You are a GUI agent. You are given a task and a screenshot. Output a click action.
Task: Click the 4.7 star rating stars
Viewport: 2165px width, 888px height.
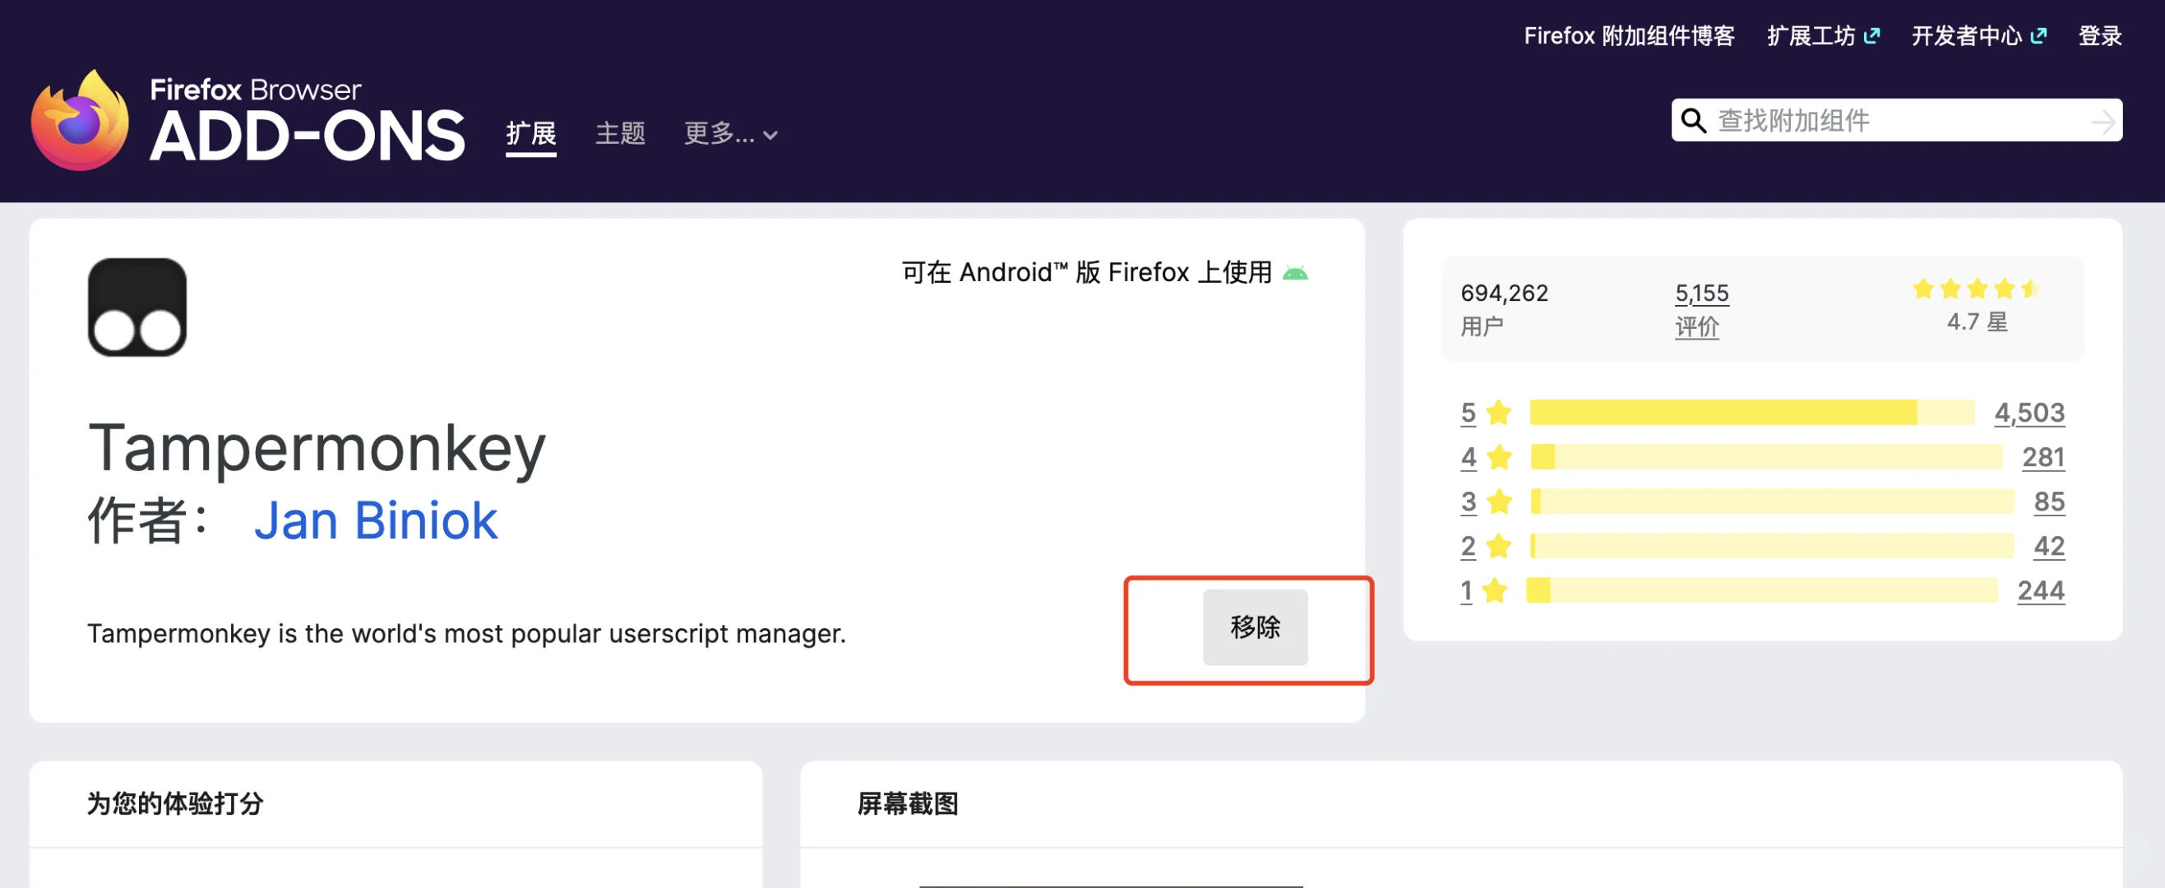pos(1976,290)
